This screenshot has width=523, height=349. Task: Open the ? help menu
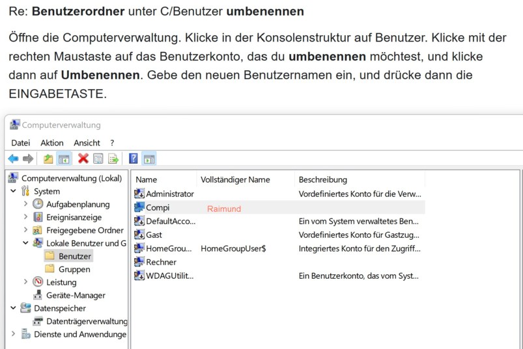112,143
